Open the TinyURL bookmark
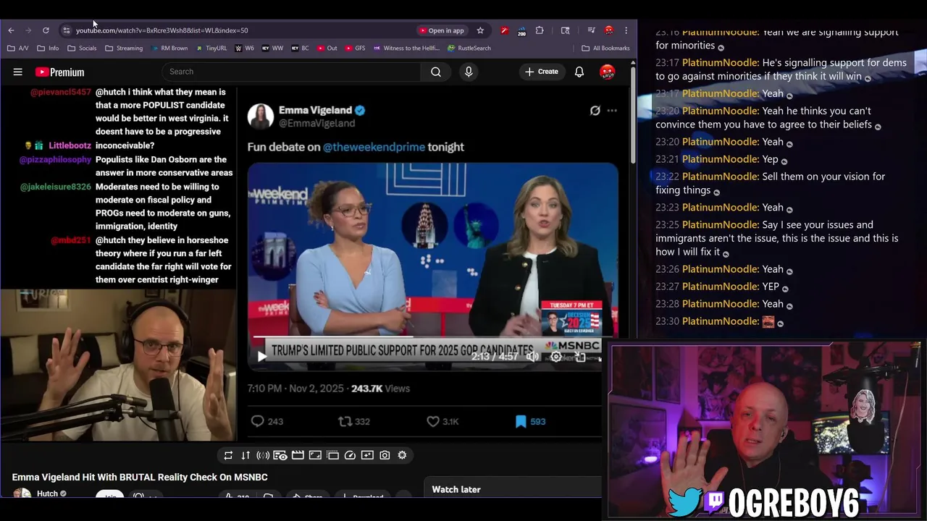The width and height of the screenshot is (927, 521). (211, 48)
